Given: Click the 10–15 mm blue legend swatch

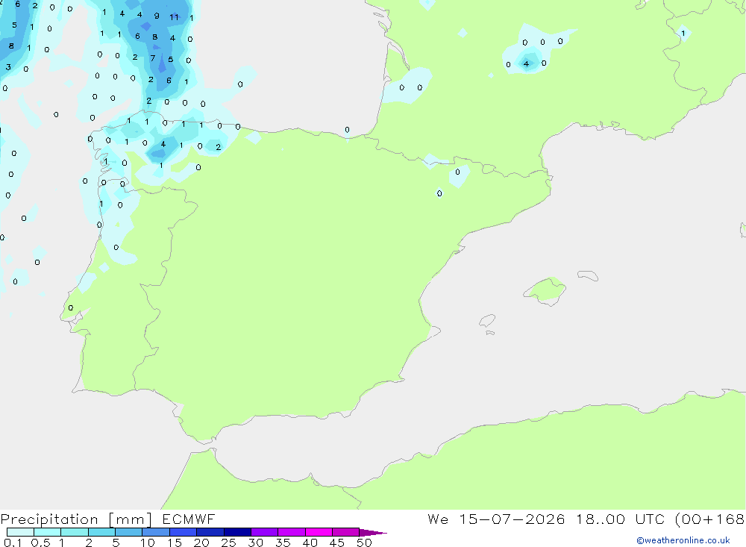Looking at the screenshot, I should tap(156, 532).
